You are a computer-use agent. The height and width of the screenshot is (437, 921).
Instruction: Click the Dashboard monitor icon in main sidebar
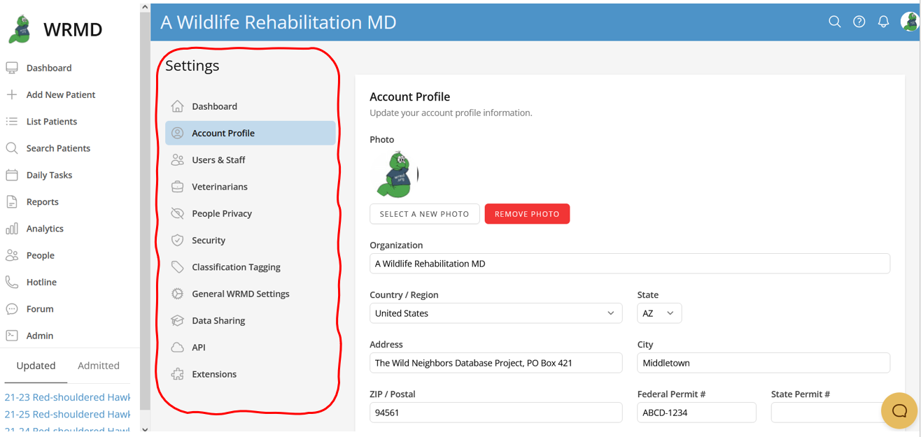[12, 68]
